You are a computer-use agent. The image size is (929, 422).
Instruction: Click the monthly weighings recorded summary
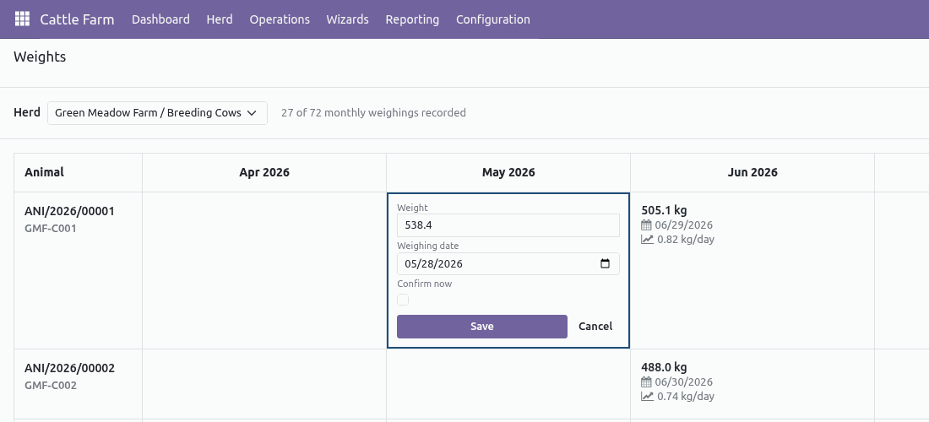pos(373,112)
